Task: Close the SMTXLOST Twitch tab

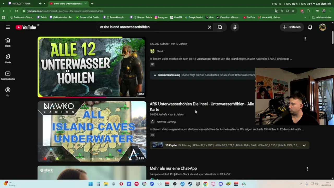Action: point(45,4)
